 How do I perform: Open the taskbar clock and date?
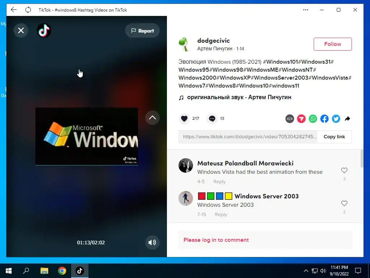click(339, 271)
